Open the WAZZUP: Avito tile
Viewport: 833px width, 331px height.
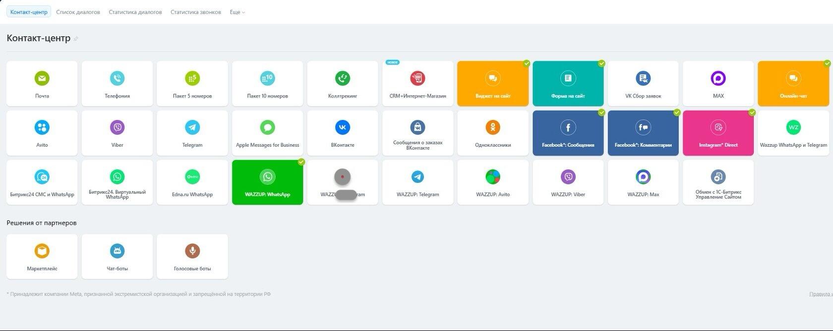tap(493, 182)
